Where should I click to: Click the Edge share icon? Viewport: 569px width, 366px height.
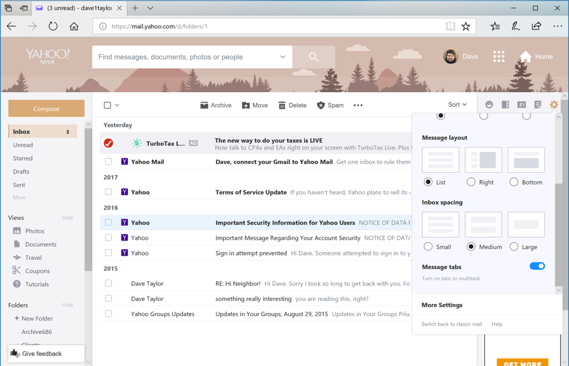[x=536, y=26]
